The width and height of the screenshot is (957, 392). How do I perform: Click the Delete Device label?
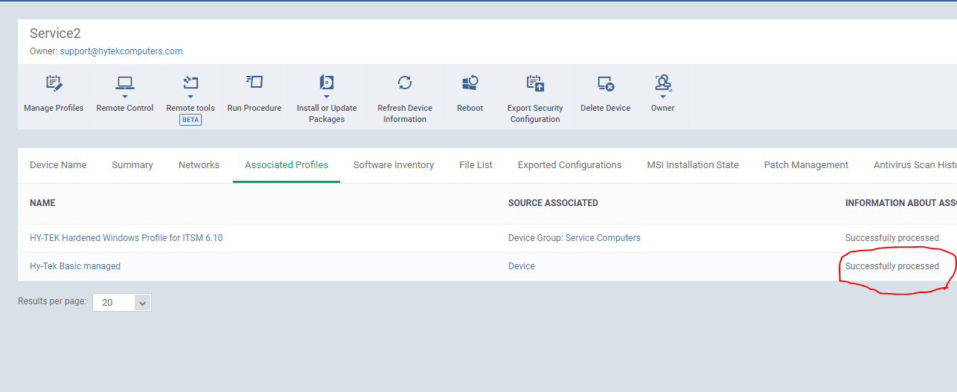(x=606, y=109)
